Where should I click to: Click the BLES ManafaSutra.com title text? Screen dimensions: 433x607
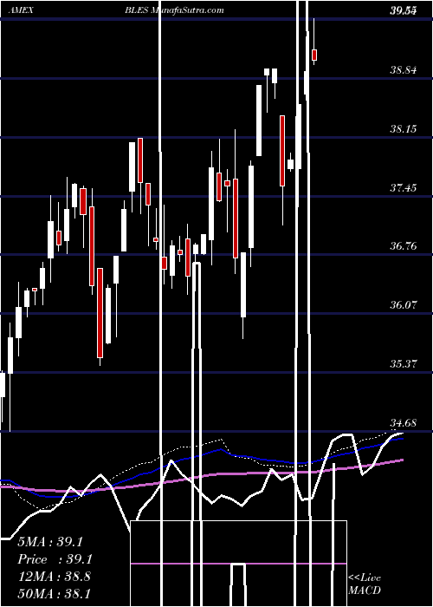[174, 10]
